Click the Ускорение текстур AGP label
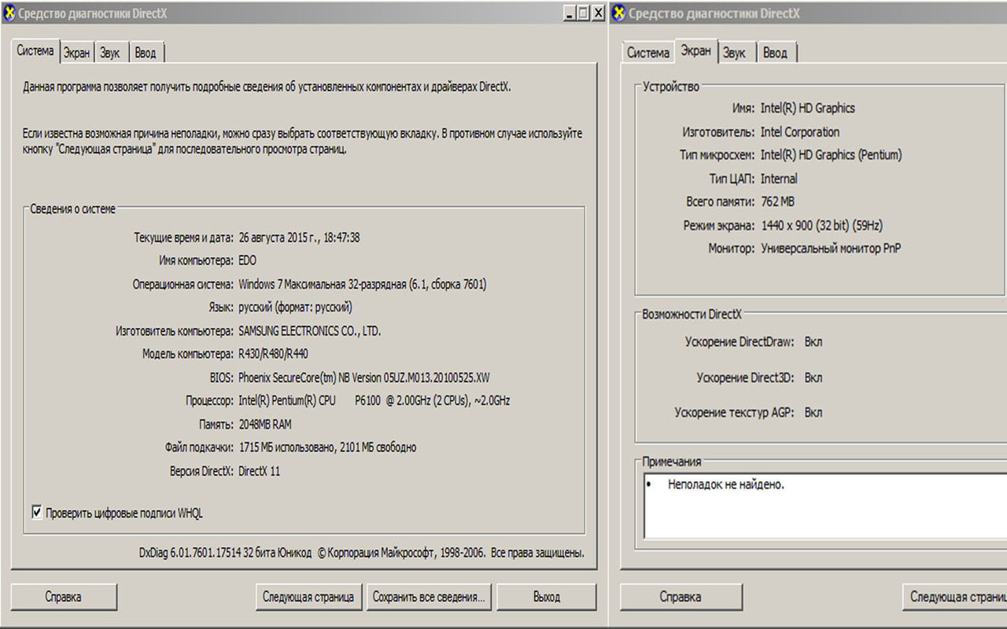Image resolution: width=1007 pixels, height=629 pixels. pyautogui.click(x=735, y=413)
